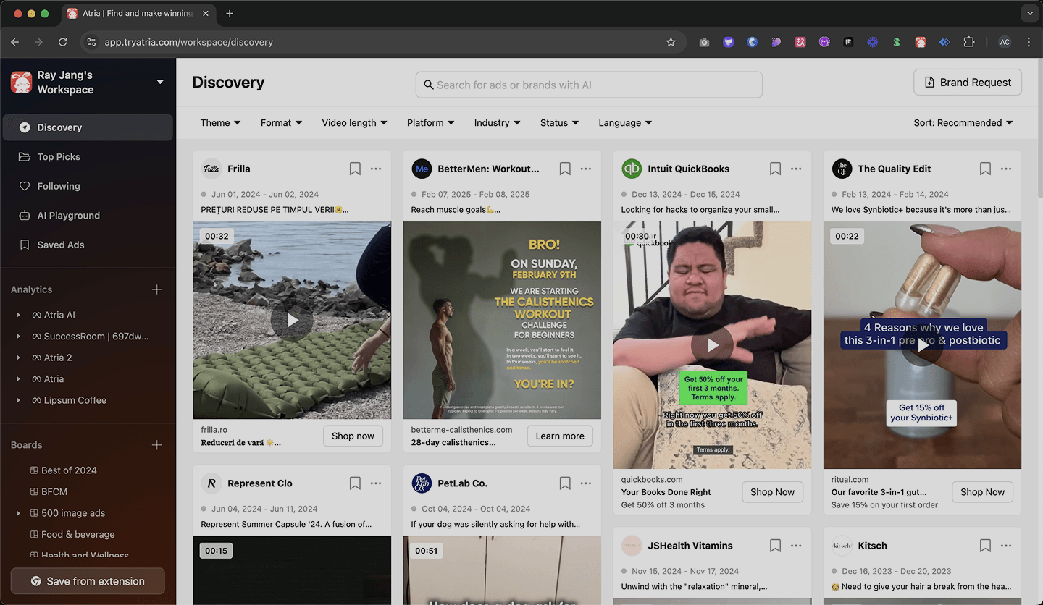
Task: Open the Status filter dropdown
Action: tap(559, 123)
